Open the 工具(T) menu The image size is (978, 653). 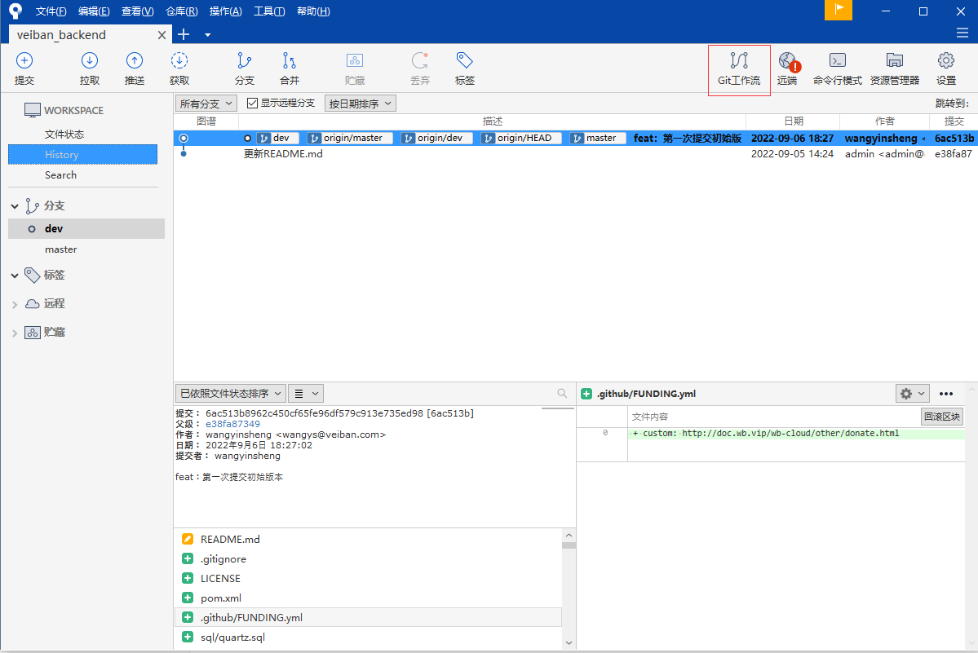pos(269,11)
